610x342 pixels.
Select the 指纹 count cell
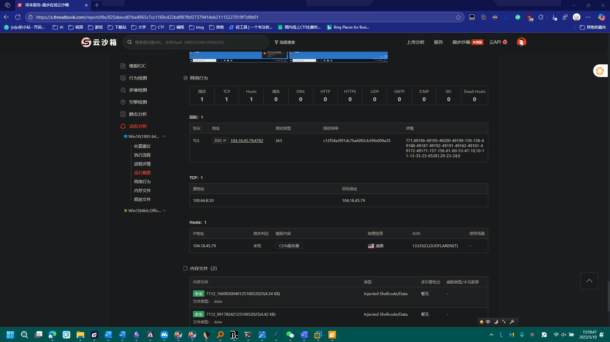[202, 95]
